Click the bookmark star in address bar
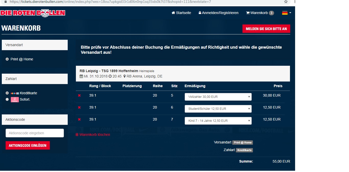The width and height of the screenshot is (349, 172). 286,2
